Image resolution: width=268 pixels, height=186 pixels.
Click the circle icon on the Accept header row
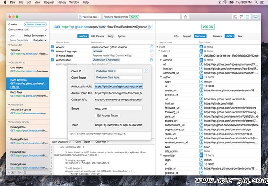pos(152,47)
